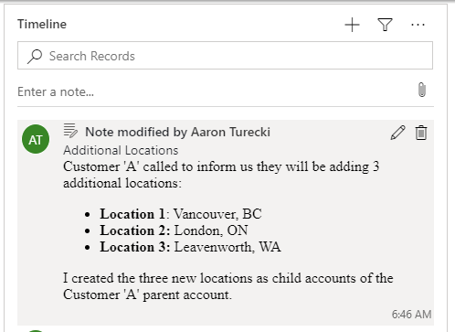Select the Location 1 Vancouver, BC bullet
Viewport: 455px width, 332px height.
pos(181,214)
